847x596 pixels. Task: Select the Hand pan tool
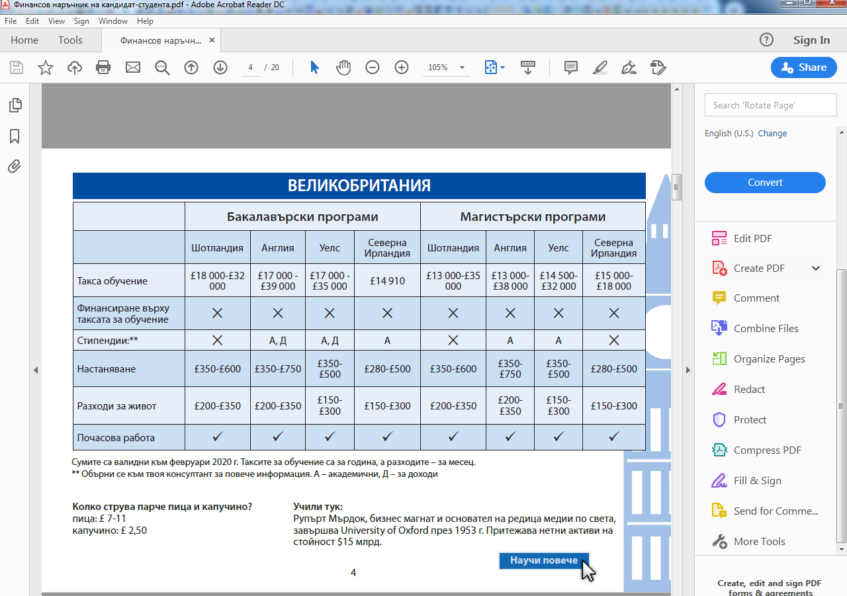[x=343, y=67]
